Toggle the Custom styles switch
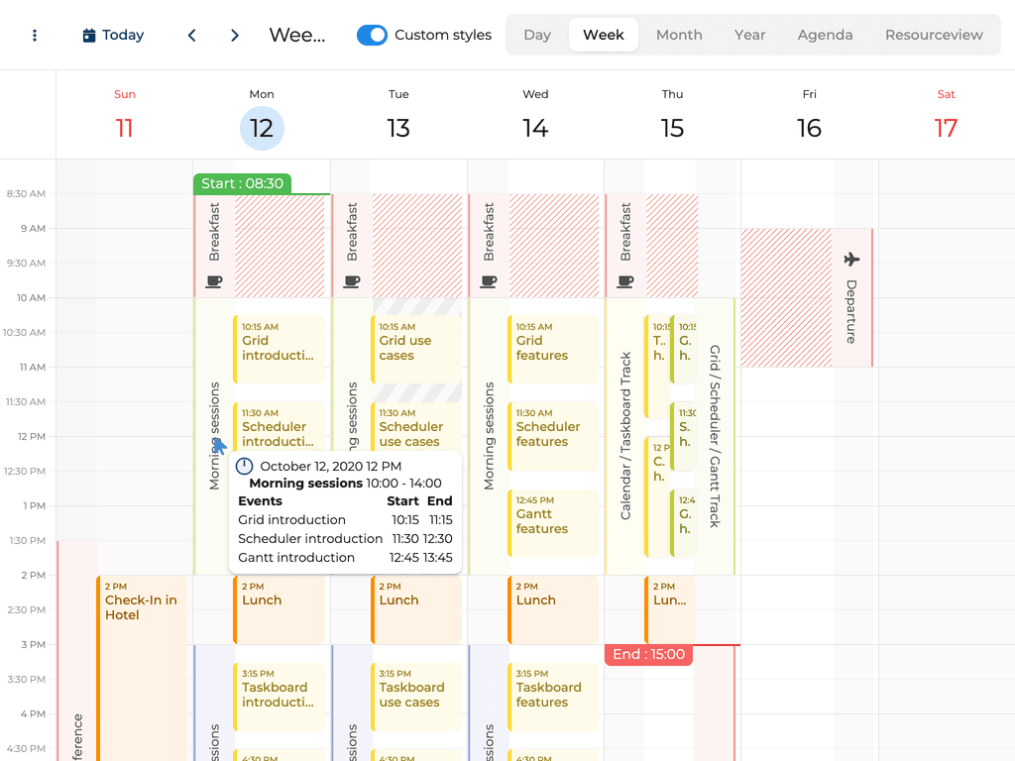The image size is (1015, 761). point(372,36)
